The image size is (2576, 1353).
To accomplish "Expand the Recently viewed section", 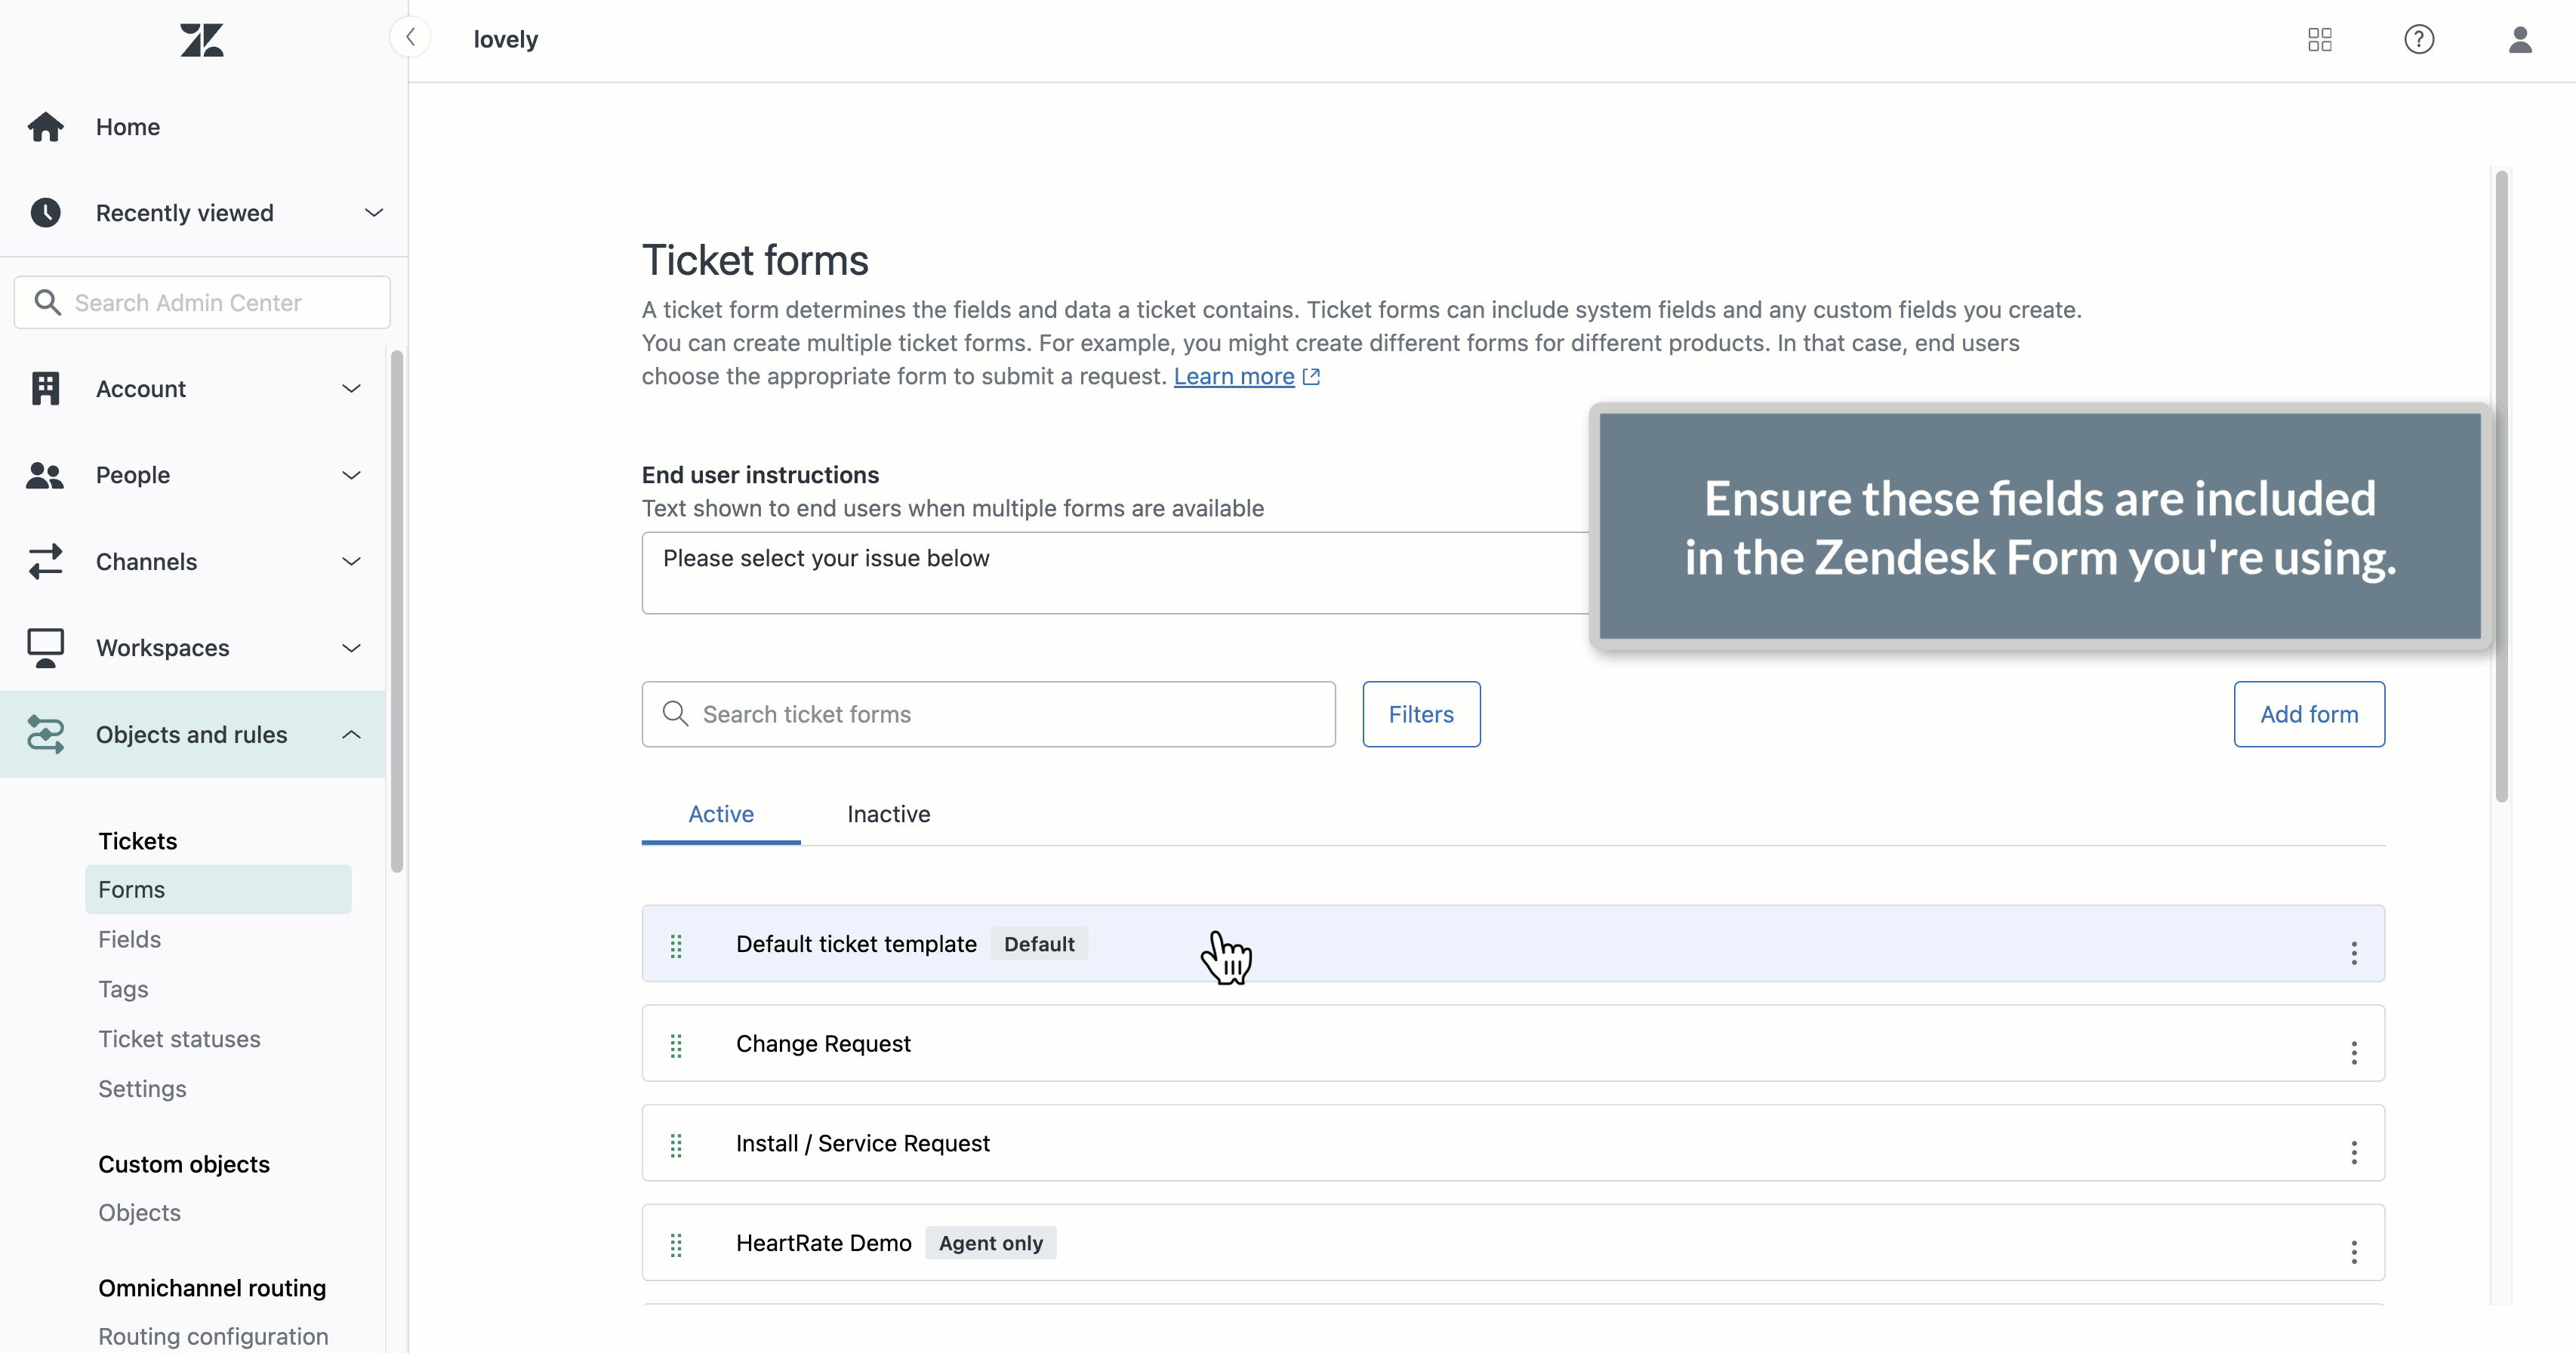I will click(373, 213).
